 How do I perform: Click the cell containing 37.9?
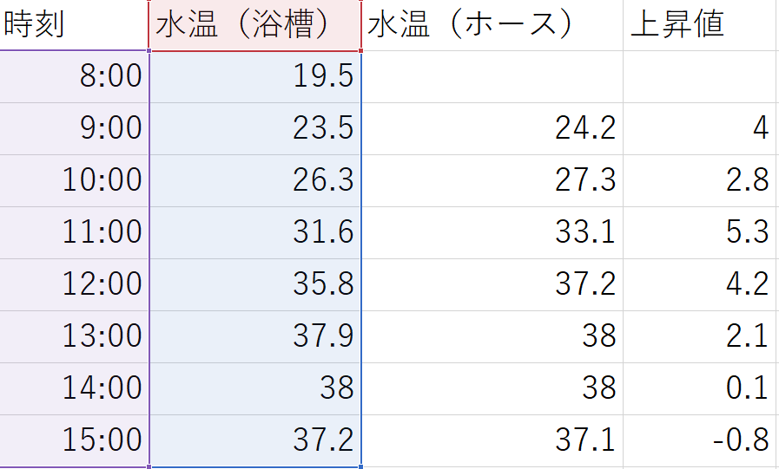[254, 336]
